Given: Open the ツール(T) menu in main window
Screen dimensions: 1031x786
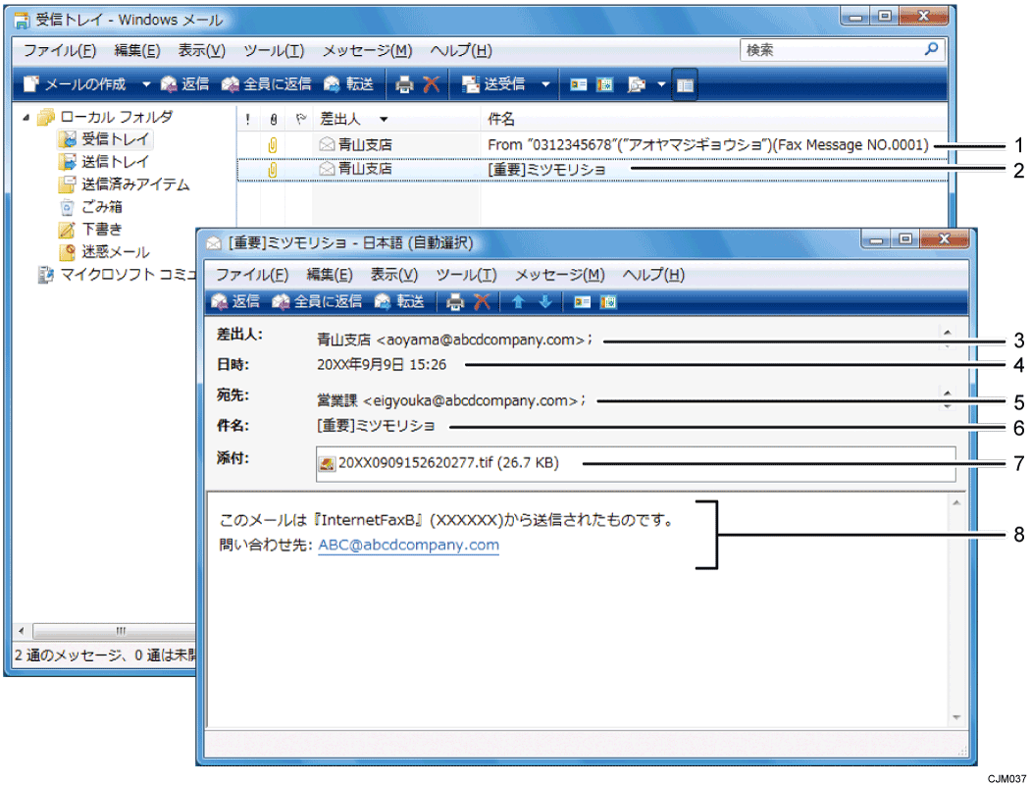Looking at the screenshot, I should point(274,51).
